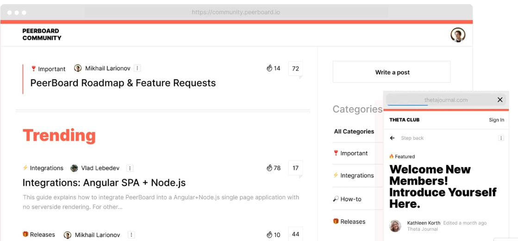Open PeerBoard Roadmap & Feature Requests post

click(123, 82)
